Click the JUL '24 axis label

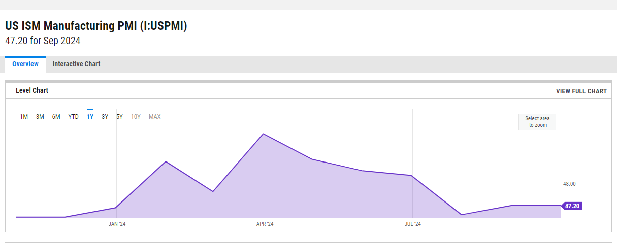412,224
